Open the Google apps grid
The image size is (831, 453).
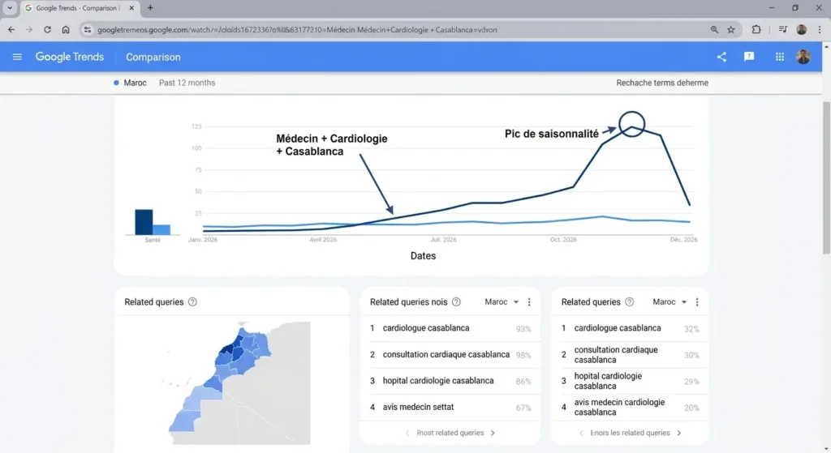coord(780,57)
